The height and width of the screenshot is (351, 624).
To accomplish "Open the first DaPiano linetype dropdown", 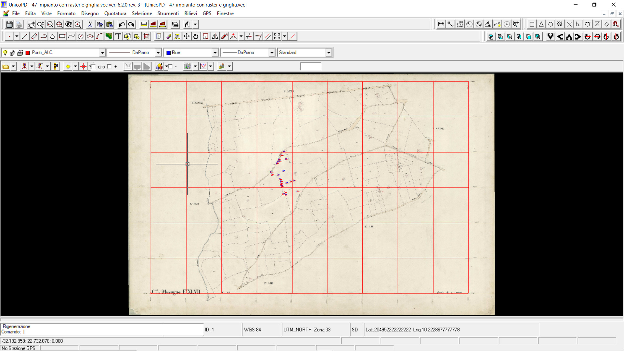I will pos(158,53).
